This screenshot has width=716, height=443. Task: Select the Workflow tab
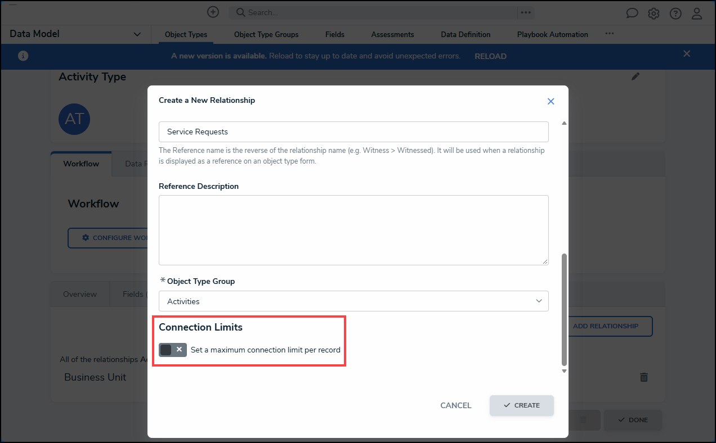click(x=81, y=164)
